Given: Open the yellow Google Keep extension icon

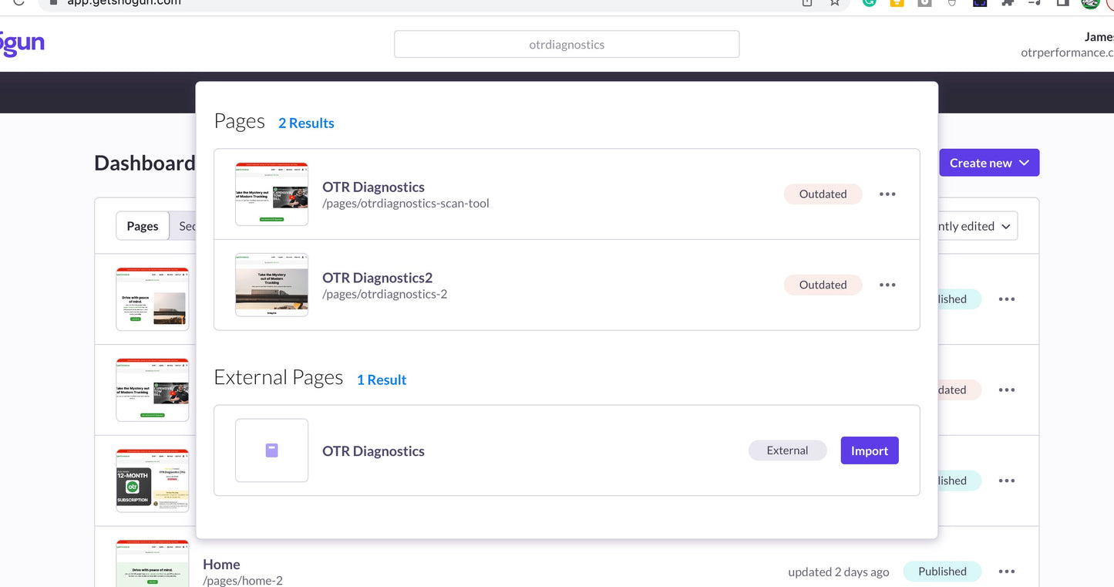Looking at the screenshot, I should [897, 3].
